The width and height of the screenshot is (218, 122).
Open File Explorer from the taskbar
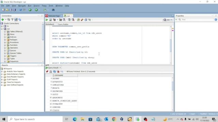pos(82,119)
